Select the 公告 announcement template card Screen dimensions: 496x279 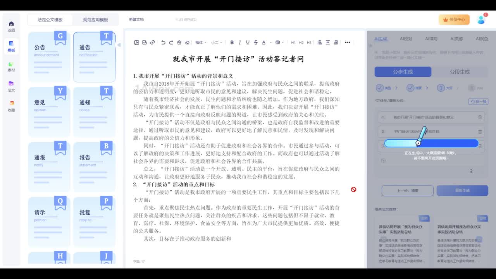tap(49, 57)
